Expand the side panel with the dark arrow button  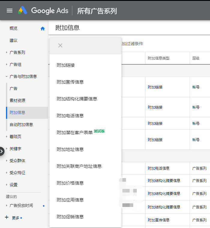[2, 151]
